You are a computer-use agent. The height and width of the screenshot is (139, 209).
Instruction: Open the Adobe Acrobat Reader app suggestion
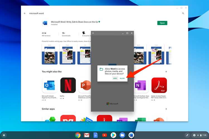point(159,85)
